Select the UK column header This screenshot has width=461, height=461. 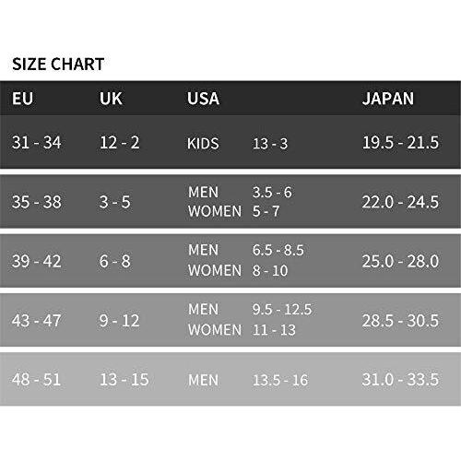(111, 99)
